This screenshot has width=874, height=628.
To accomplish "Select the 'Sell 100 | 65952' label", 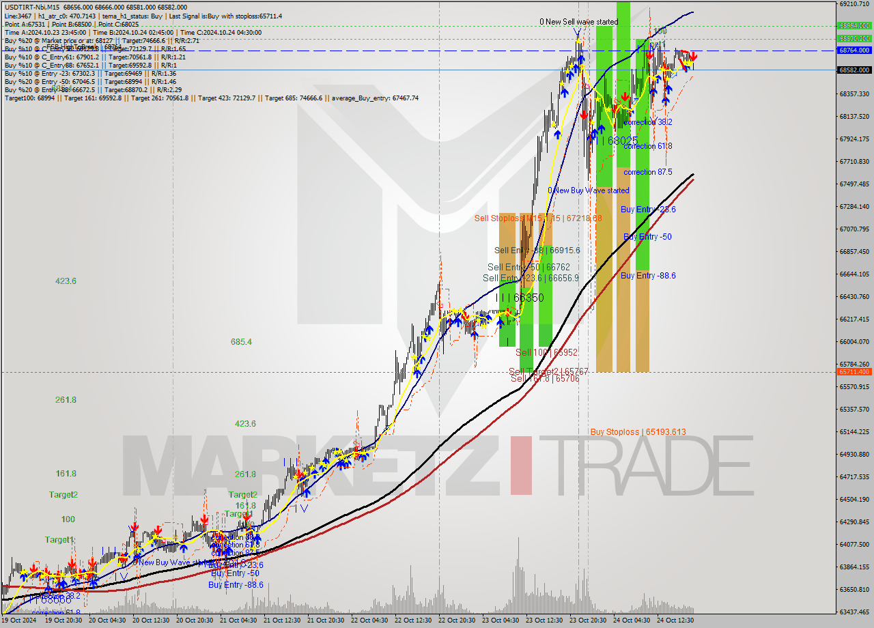I will 546,352.
